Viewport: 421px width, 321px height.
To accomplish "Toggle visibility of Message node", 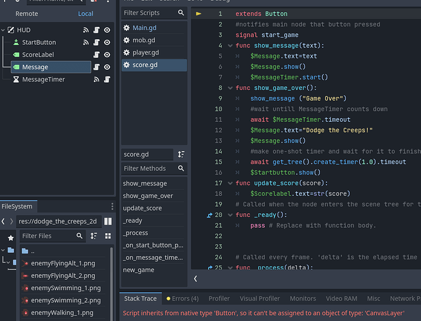I will [x=107, y=67].
